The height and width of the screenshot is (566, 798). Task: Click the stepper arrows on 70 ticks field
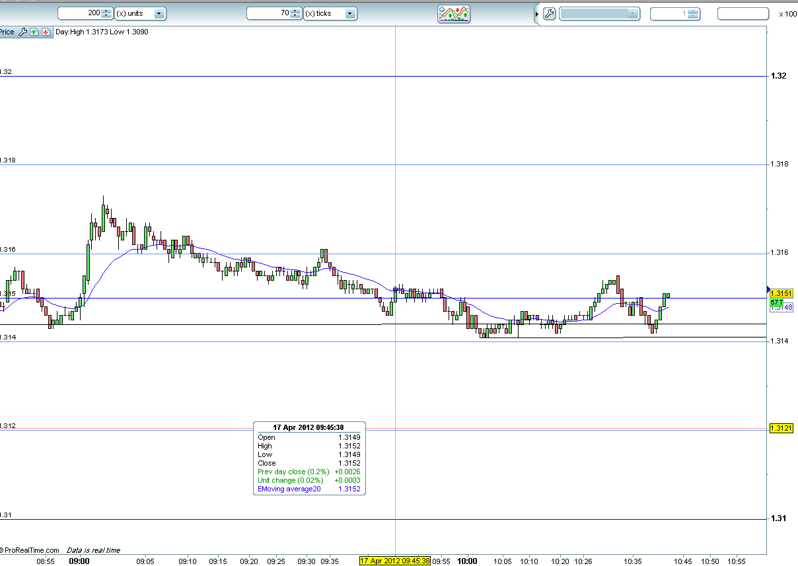(296, 13)
